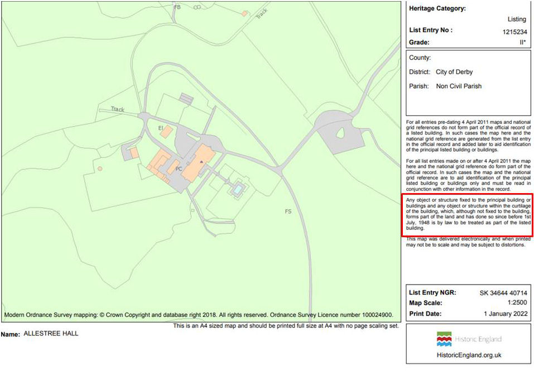Click the print date 1 January 2022

505,314
